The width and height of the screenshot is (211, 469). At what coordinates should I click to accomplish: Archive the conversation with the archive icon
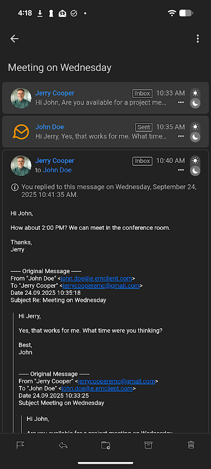[148, 445]
